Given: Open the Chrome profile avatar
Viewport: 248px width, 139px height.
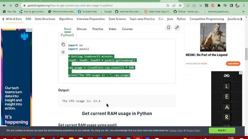Looking at the screenshot, I should (x=238, y=5).
